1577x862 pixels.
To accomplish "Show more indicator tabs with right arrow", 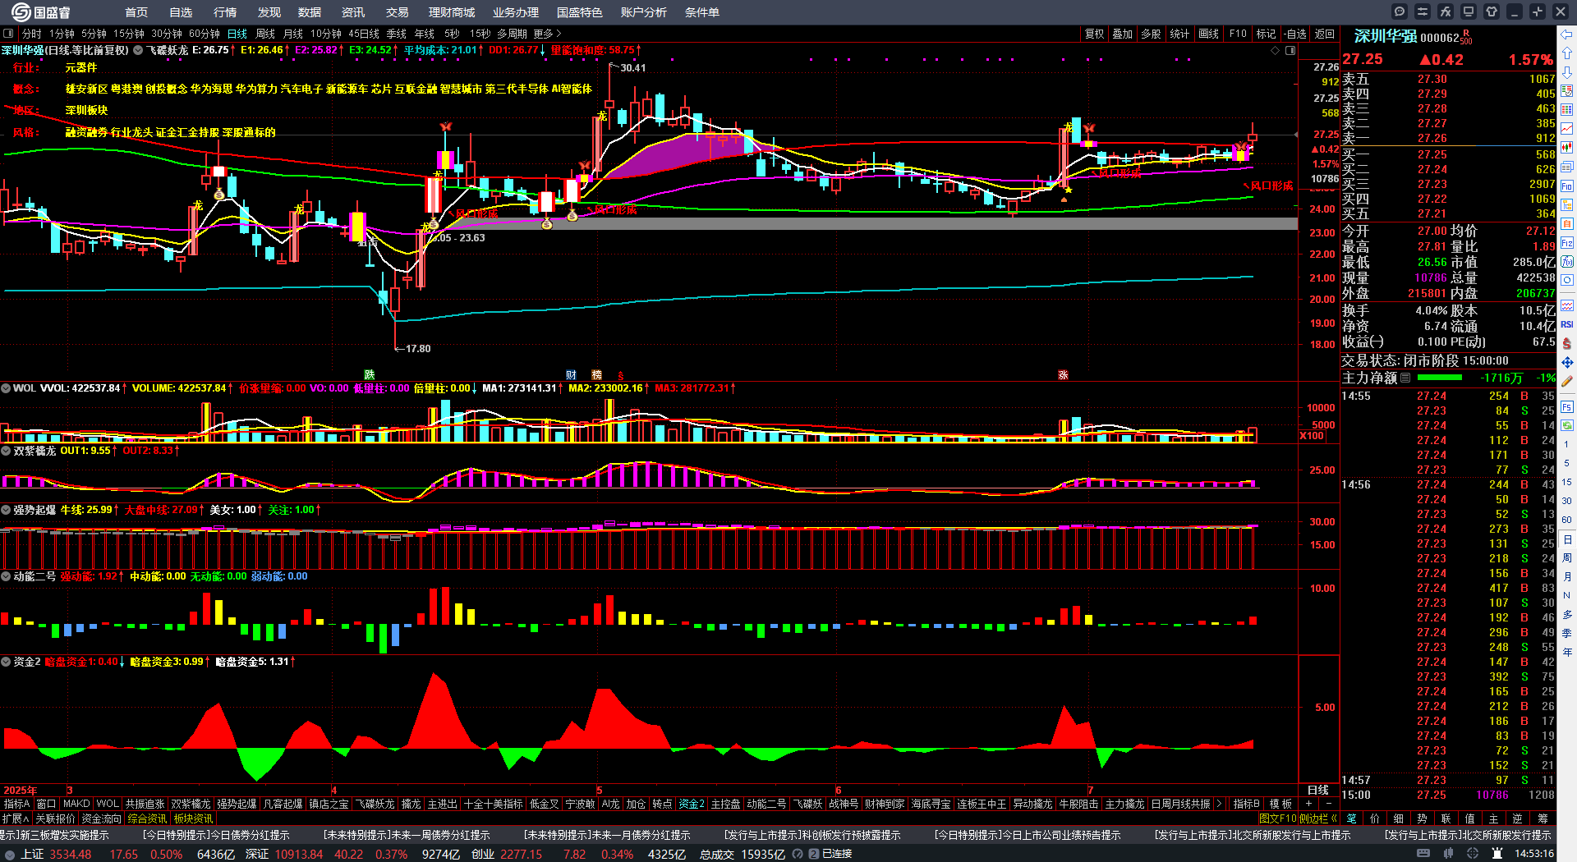I will [x=1220, y=804].
